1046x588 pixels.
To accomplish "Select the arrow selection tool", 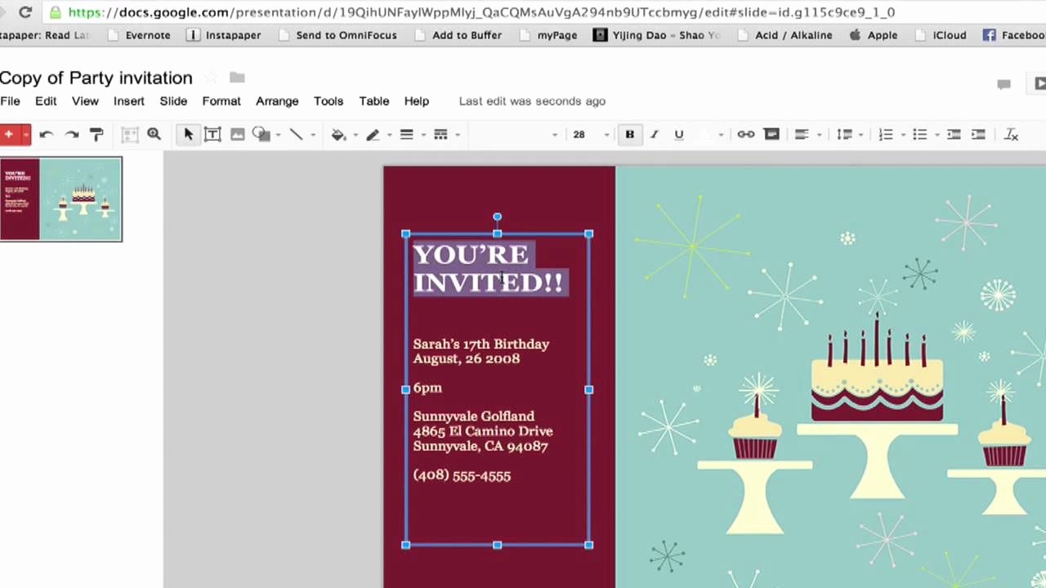I will point(188,134).
